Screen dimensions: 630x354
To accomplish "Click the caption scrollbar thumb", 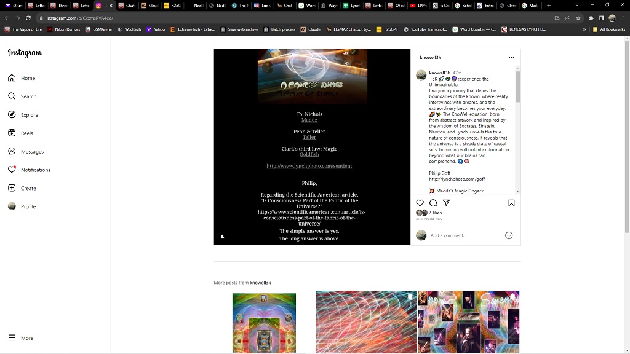I will pyautogui.click(x=517, y=87).
